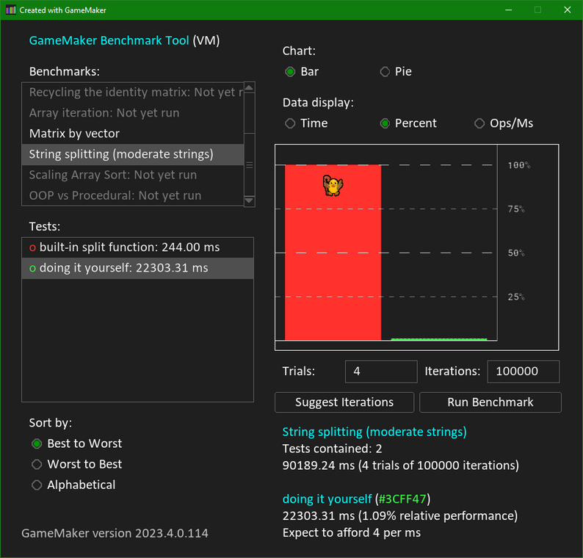Screen dimensions: 583x558
Task: Click the doing it yourself result heading
Action: pyautogui.click(x=327, y=499)
